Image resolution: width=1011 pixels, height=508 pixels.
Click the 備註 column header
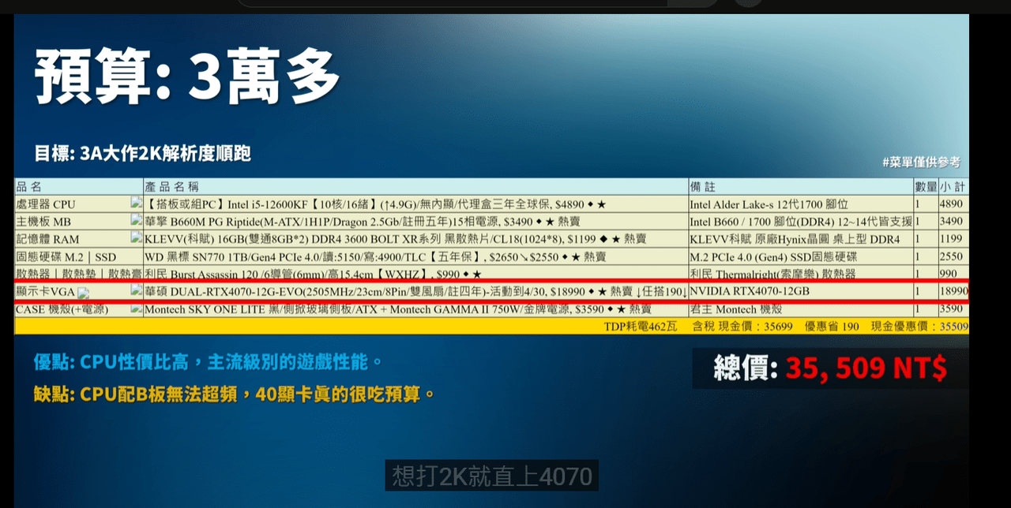point(703,187)
